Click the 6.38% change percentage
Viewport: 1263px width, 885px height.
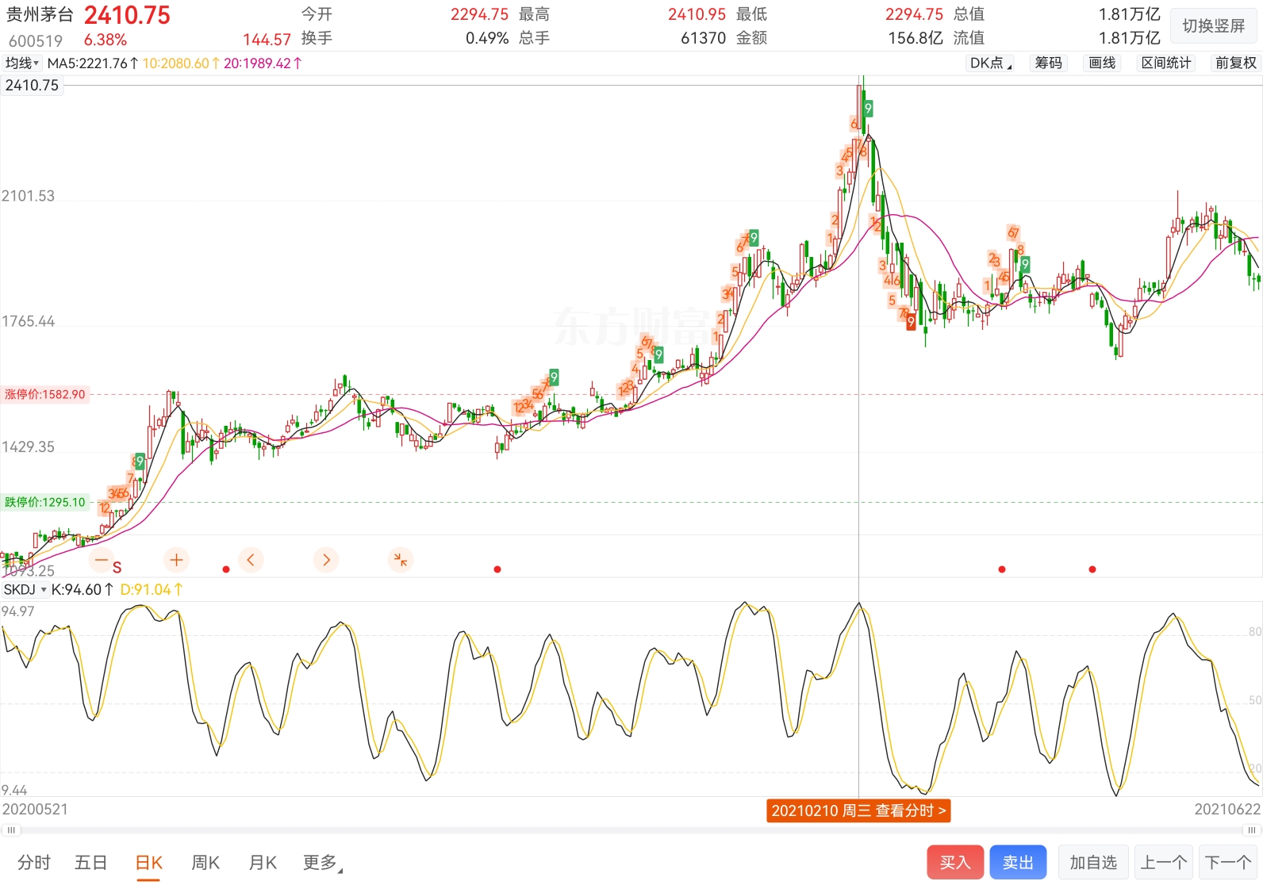pos(106,40)
